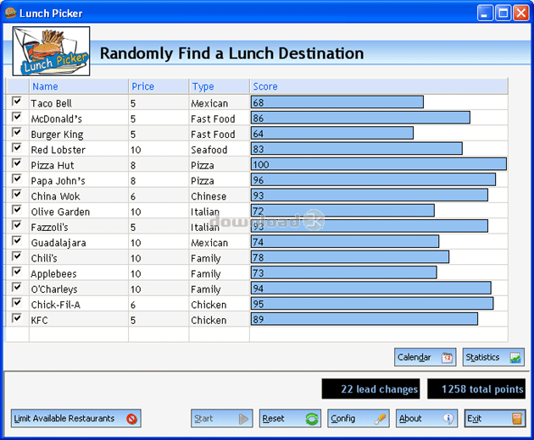534x440 pixels.
Task: Uncheck the Taco Bell checkbox
Action: (16, 102)
